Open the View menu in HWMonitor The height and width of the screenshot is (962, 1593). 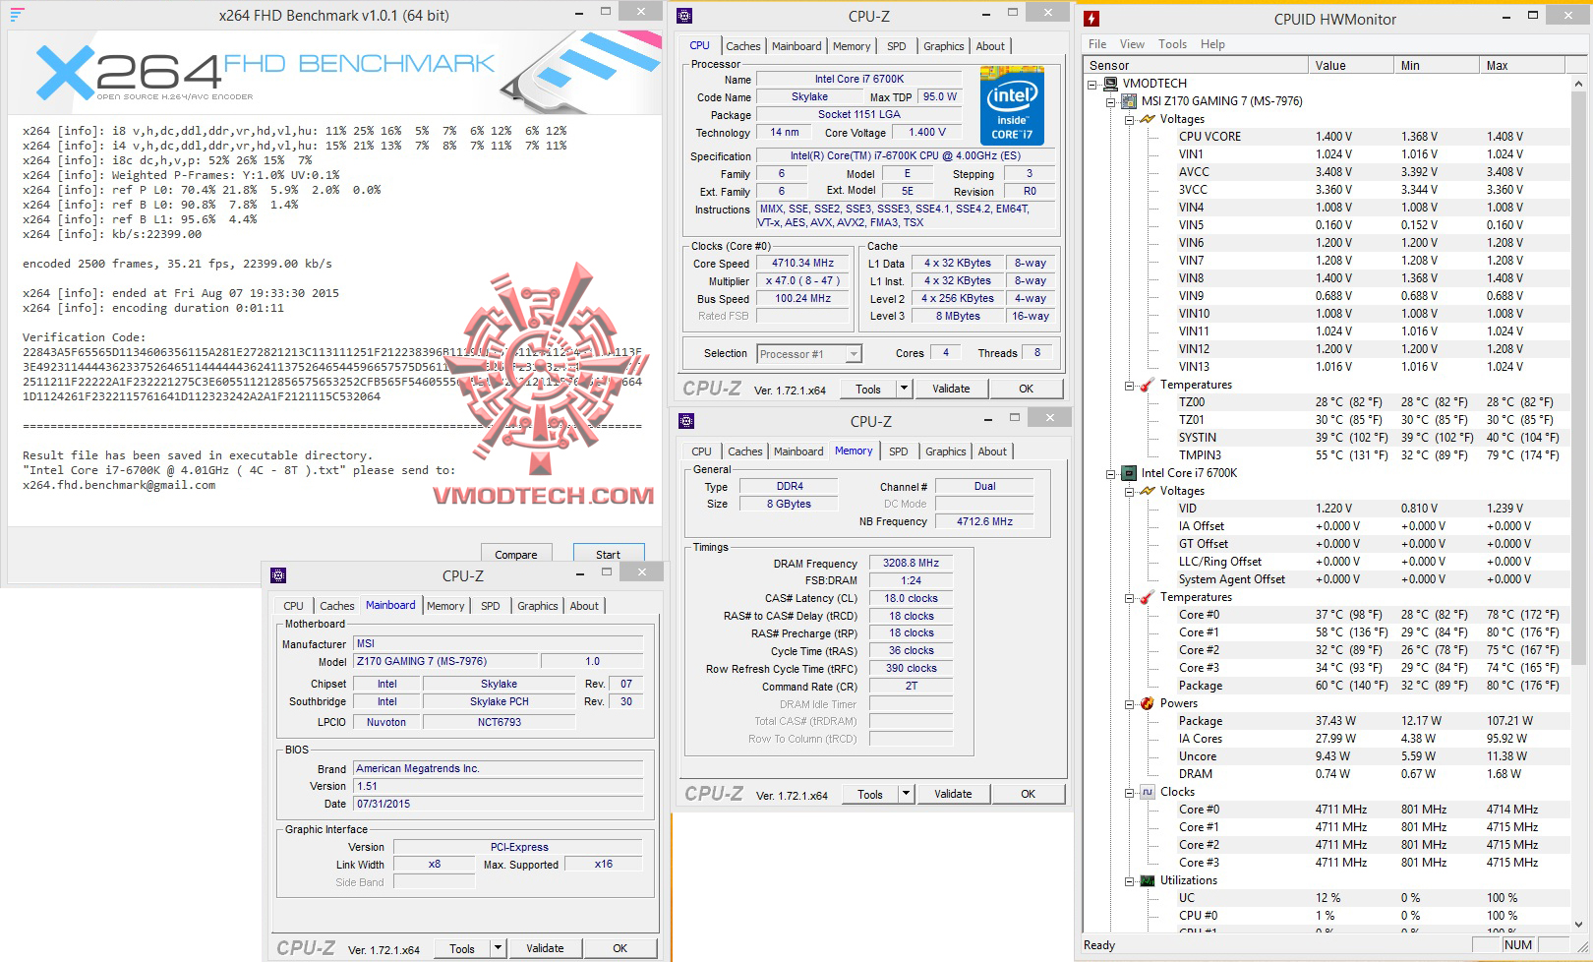1132,44
